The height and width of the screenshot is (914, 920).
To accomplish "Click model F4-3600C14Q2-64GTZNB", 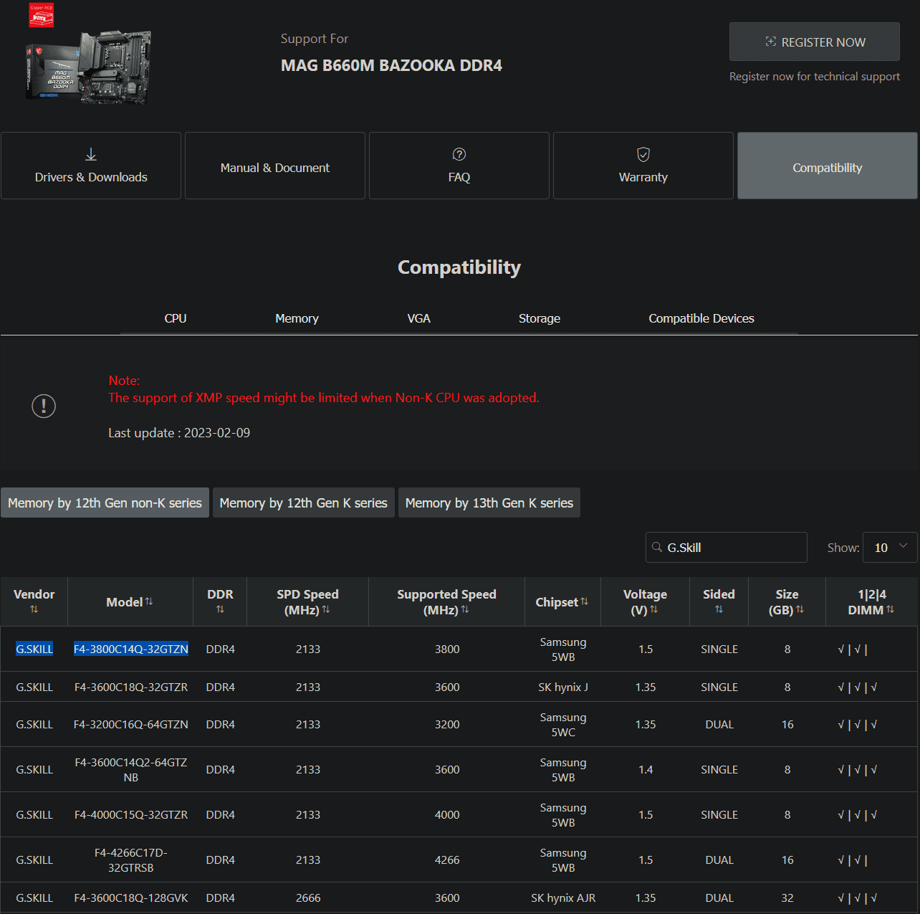I will point(131,769).
